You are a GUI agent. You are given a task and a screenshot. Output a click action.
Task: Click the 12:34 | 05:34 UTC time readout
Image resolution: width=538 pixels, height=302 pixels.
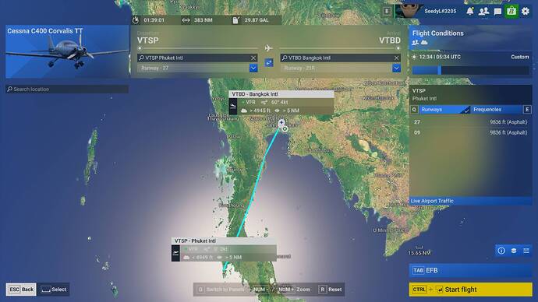tap(440, 57)
